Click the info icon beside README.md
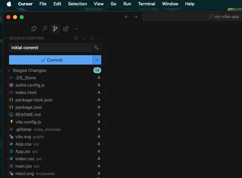The width and height of the screenshot is (242, 178). [11, 114]
